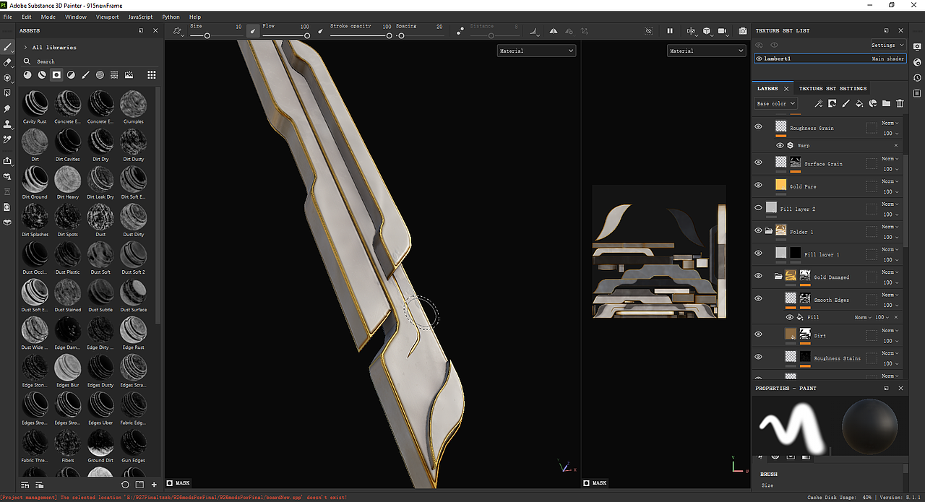Hide the Gold Pure layer

[758, 185]
